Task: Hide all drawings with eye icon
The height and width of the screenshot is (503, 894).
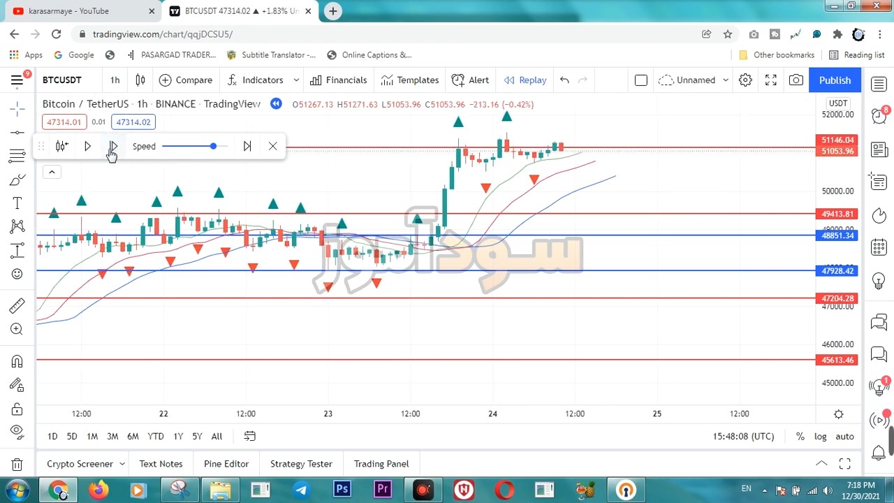Action: pyautogui.click(x=17, y=432)
